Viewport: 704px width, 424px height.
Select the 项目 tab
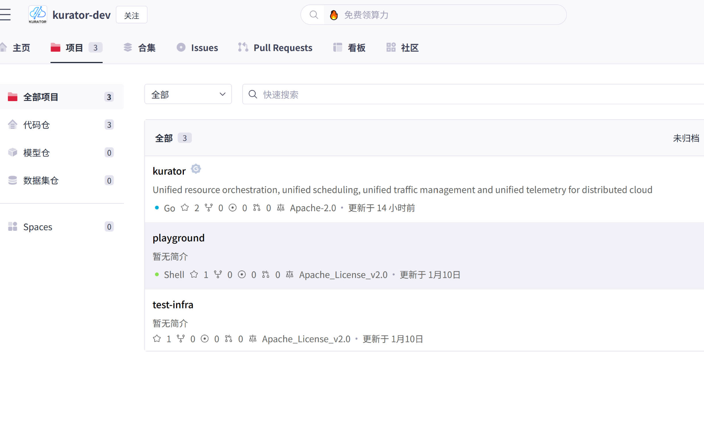click(x=76, y=48)
